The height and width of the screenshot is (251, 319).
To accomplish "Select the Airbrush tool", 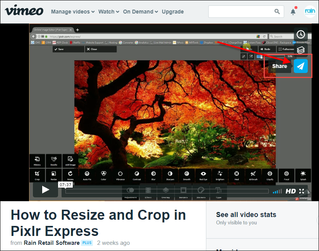I will click(x=253, y=176).
